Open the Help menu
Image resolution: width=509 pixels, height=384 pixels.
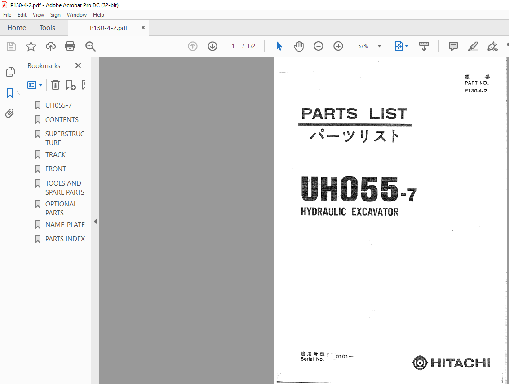tap(98, 15)
